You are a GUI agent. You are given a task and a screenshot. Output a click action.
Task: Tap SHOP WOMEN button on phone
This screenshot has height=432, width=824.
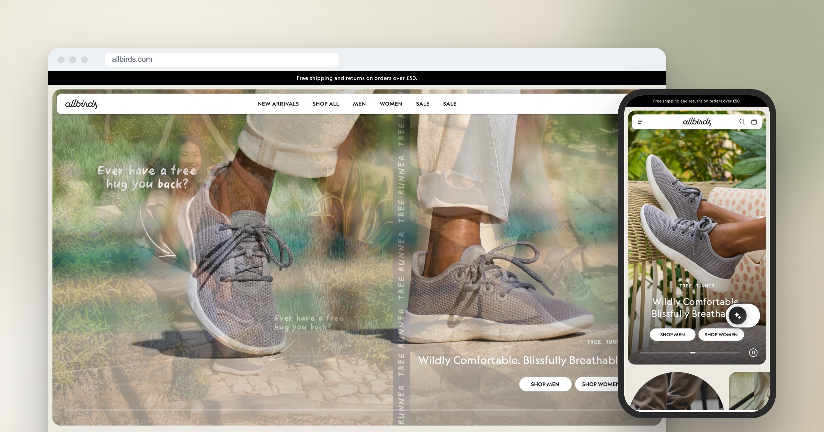coord(721,335)
